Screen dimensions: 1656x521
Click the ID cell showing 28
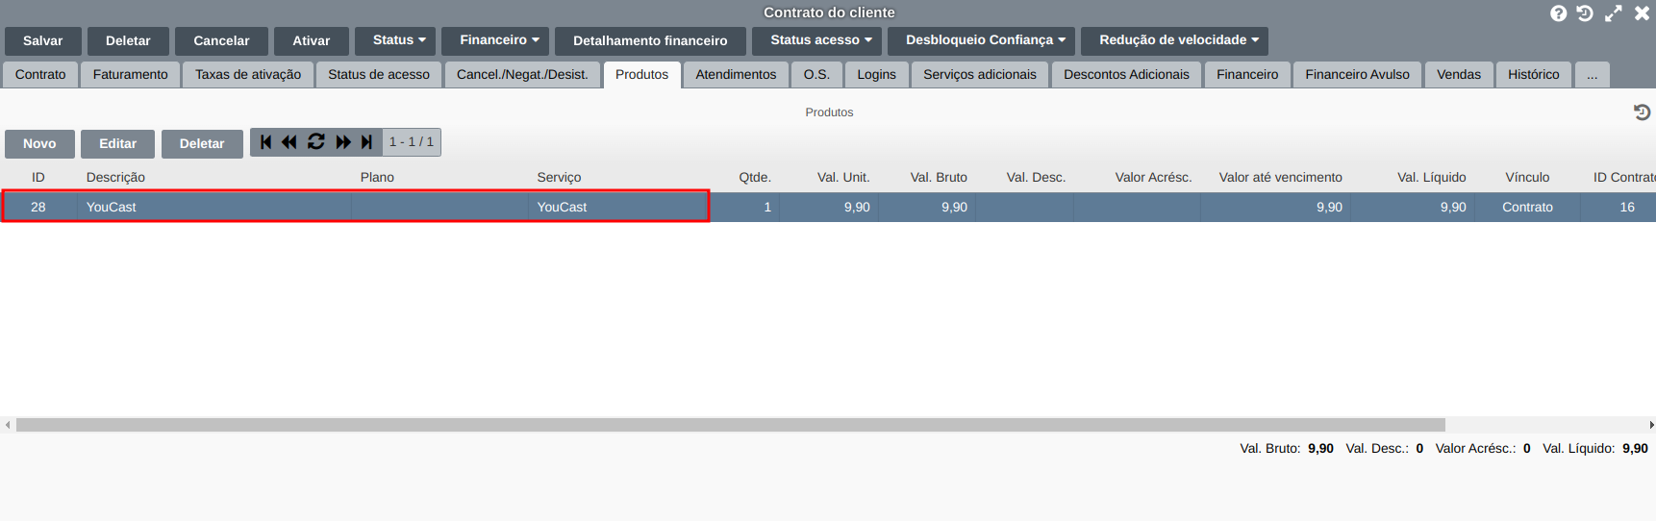click(38, 207)
